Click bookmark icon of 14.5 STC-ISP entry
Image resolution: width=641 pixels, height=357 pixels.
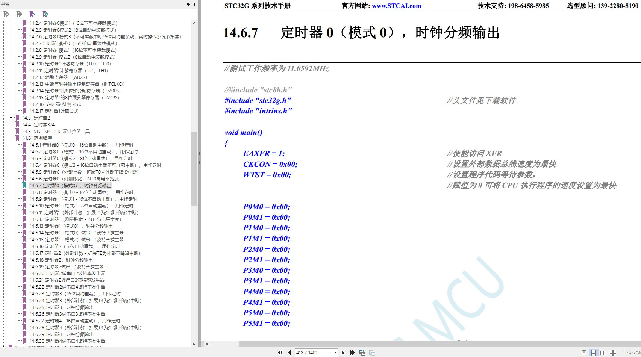coord(17,131)
